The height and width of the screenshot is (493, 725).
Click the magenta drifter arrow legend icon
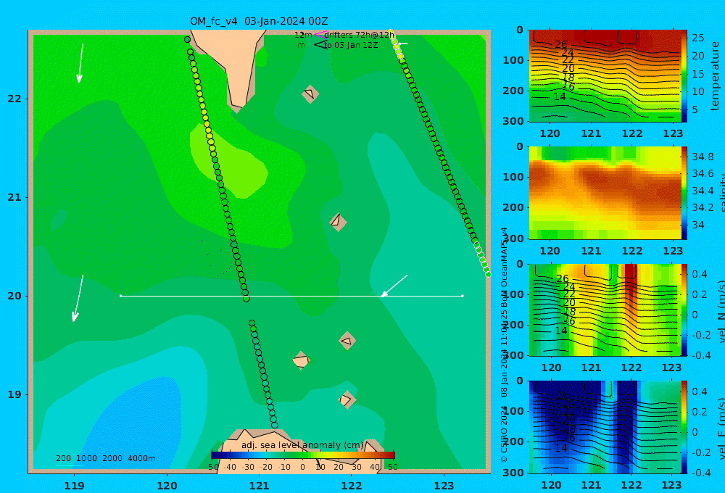[x=320, y=35]
